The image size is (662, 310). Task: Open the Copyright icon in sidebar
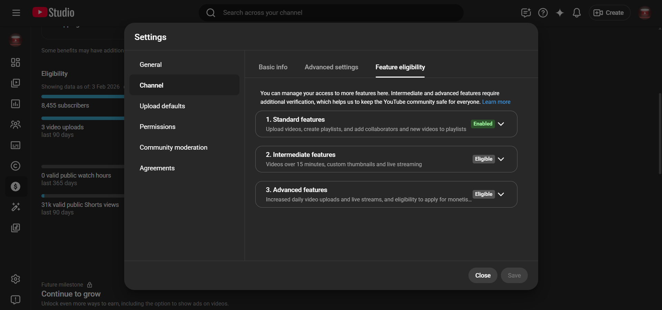[16, 166]
